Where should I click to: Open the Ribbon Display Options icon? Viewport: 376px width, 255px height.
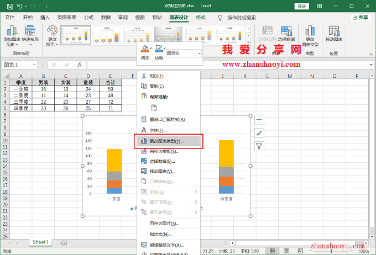point(320,6)
